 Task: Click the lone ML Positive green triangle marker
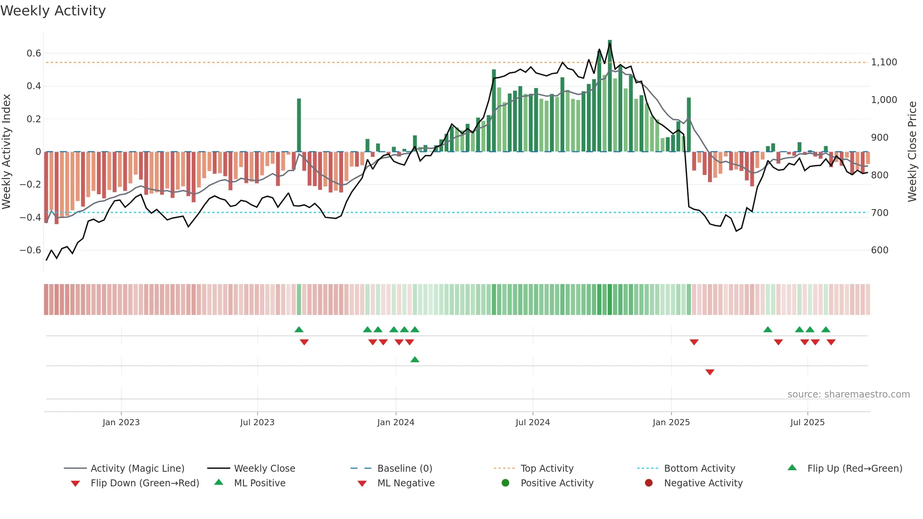coord(415,359)
